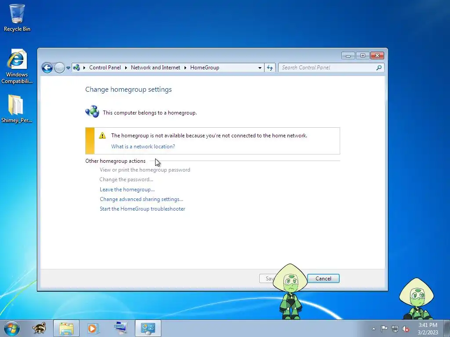The height and width of the screenshot is (337, 450).
Task: Click the search magnifier icon
Action: [379, 68]
